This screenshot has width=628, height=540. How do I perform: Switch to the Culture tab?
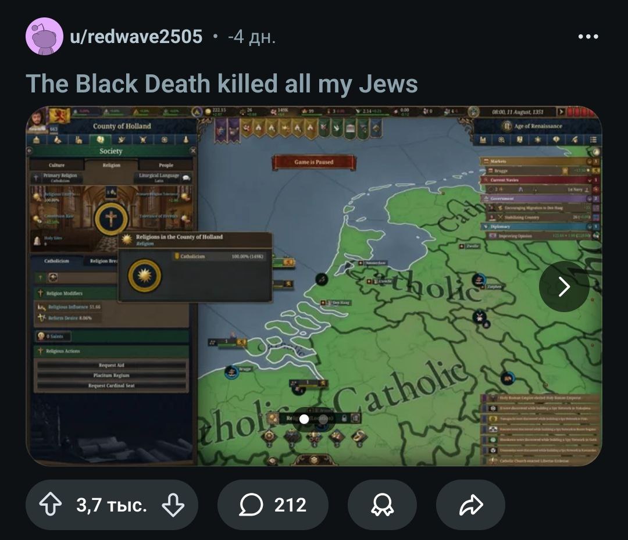tap(56, 165)
